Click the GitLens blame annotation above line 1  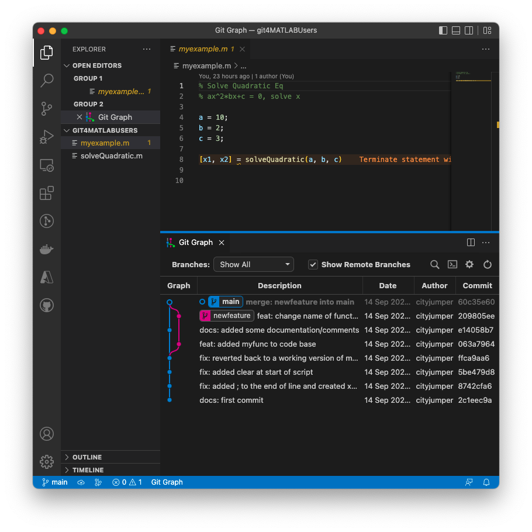pyautogui.click(x=246, y=77)
